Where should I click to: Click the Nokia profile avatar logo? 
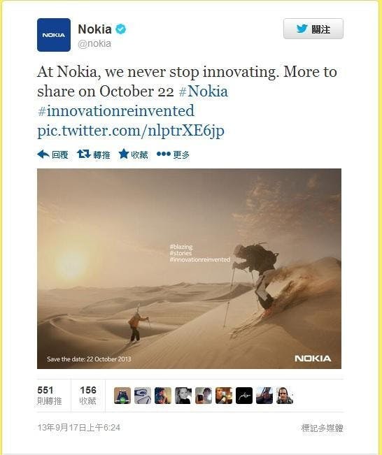[x=54, y=35]
